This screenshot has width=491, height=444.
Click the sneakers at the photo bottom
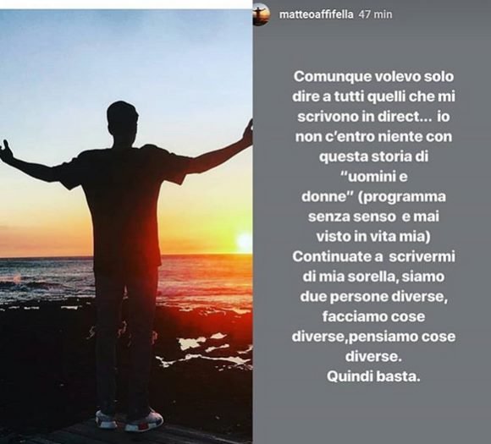(129, 420)
